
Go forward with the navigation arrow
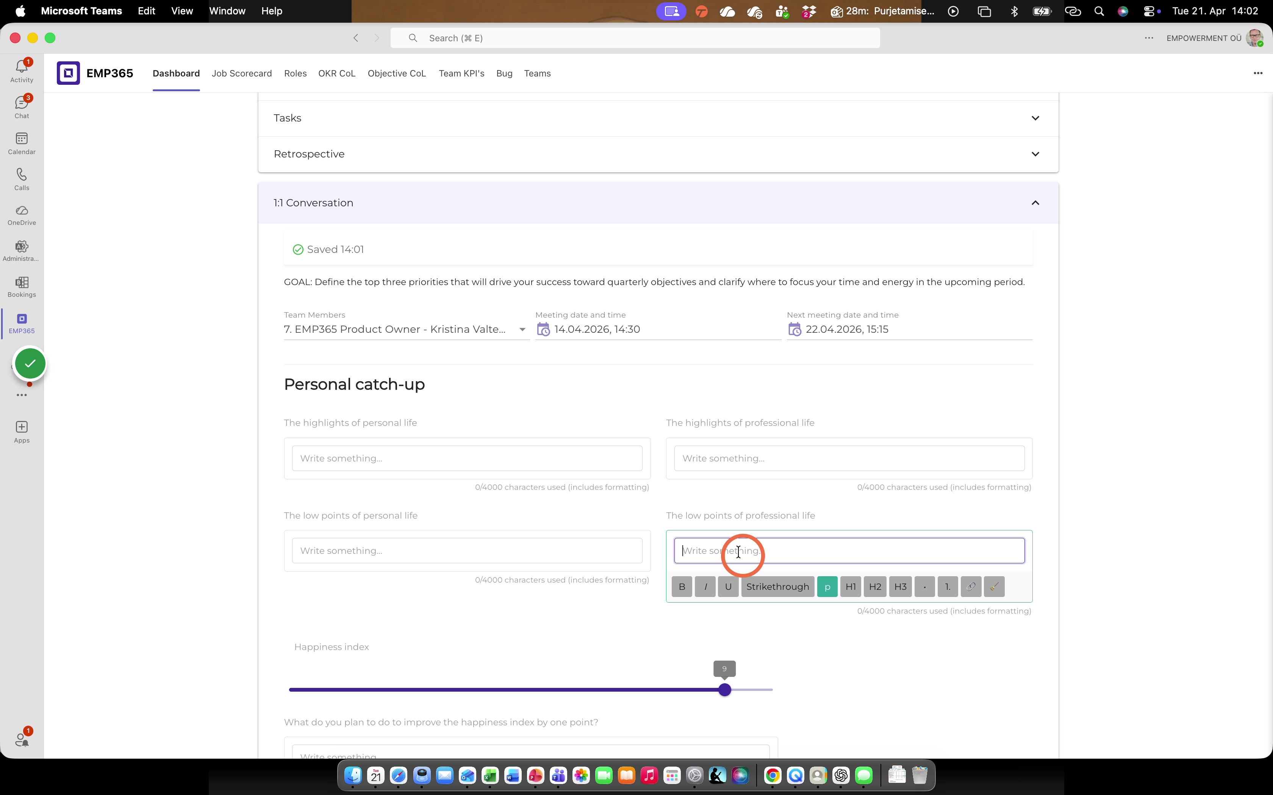point(377,38)
